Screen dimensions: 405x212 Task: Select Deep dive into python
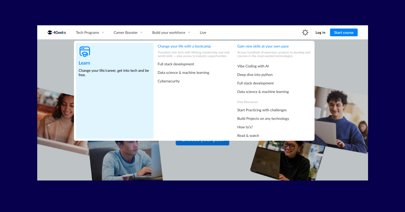255,74
